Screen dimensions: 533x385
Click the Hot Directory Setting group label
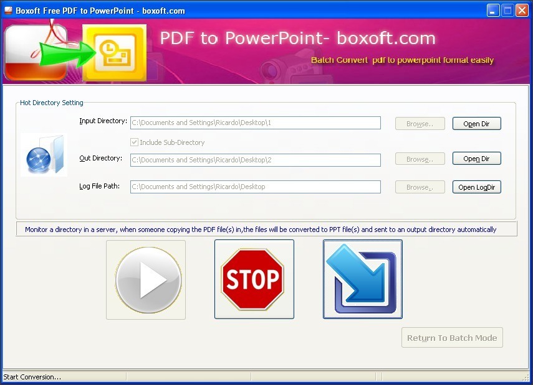(x=52, y=103)
